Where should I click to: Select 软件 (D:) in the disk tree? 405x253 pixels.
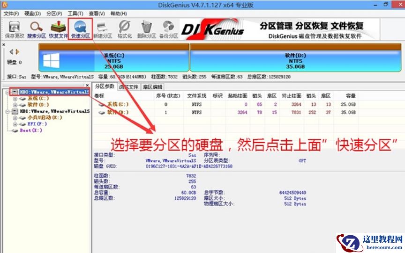tap(38, 105)
